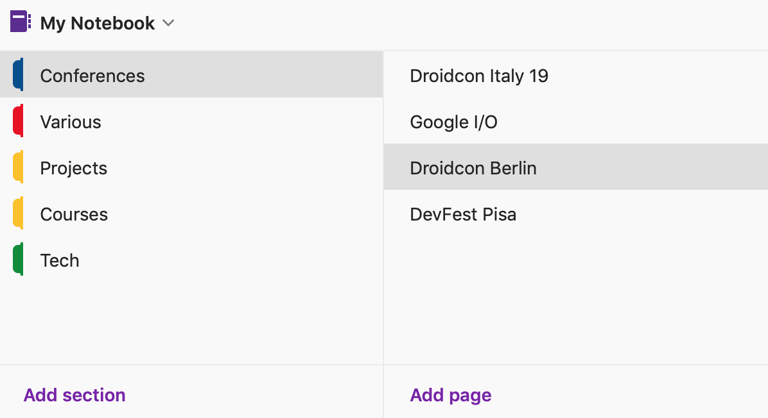Viewport: 768px width, 418px height.
Task: Expand the My Notebook dropdown chevron
Action: [x=168, y=23]
